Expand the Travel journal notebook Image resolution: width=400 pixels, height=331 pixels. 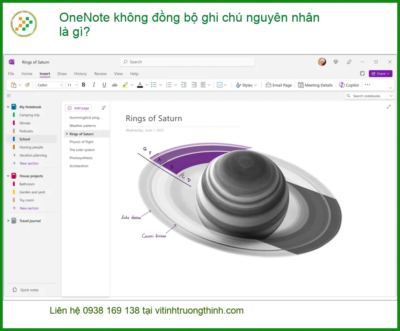click(8, 221)
